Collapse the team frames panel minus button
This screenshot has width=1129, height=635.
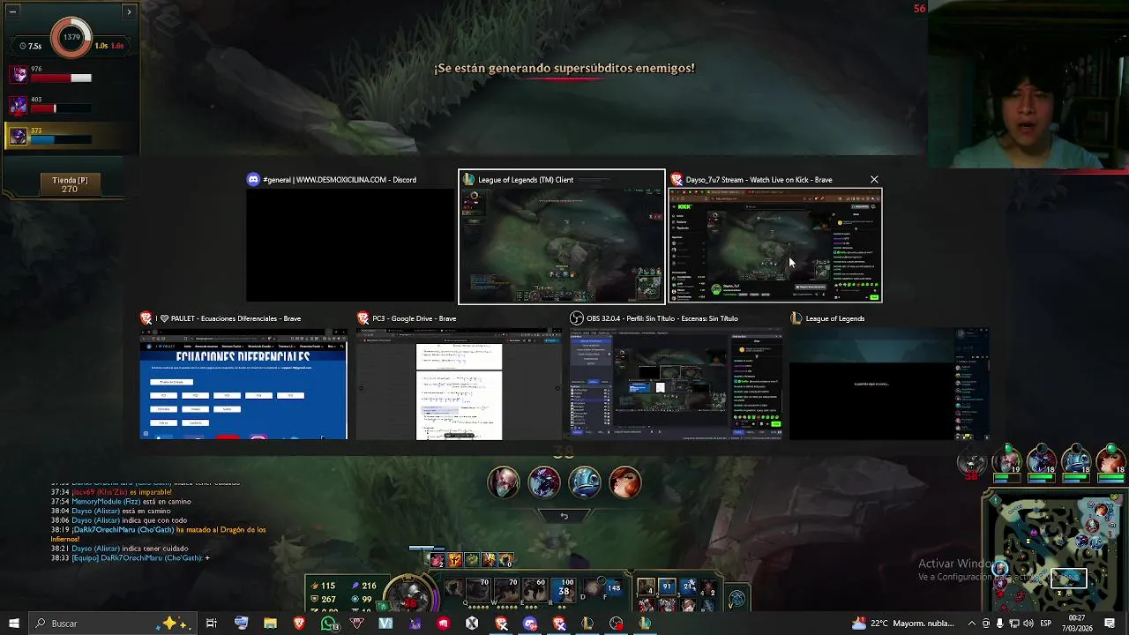(12, 11)
